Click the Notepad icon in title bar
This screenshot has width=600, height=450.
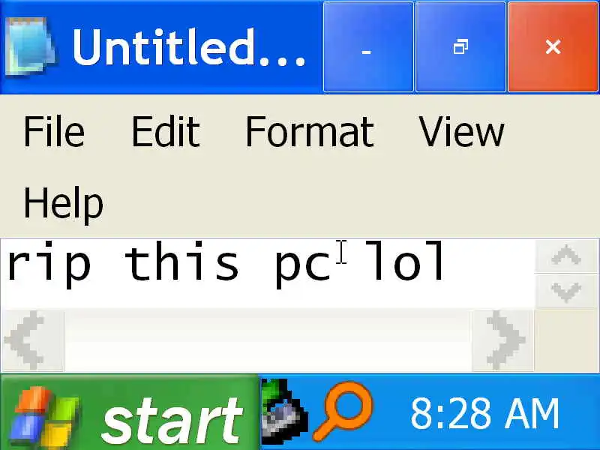30,46
